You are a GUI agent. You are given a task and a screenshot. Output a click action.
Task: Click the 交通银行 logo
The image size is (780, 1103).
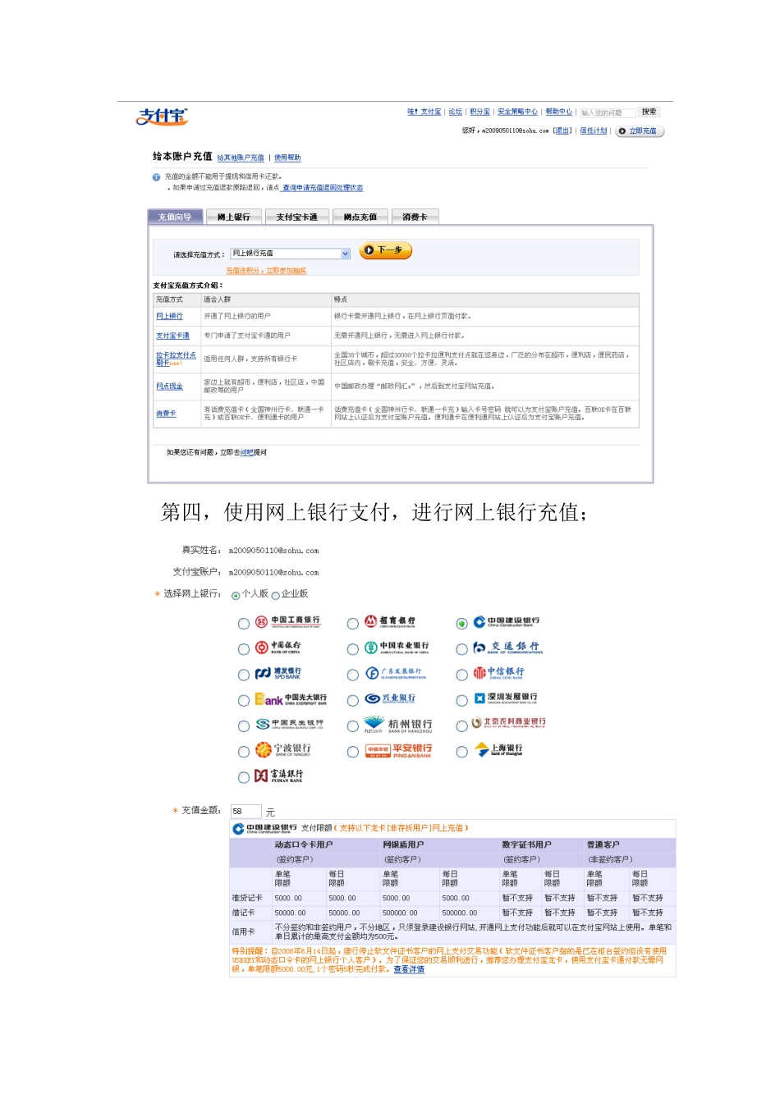(x=507, y=648)
